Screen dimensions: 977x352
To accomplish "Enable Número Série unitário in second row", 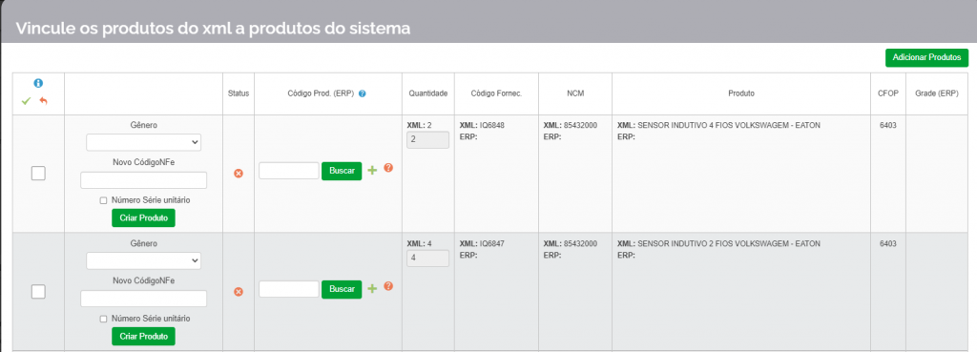I will pos(104,319).
